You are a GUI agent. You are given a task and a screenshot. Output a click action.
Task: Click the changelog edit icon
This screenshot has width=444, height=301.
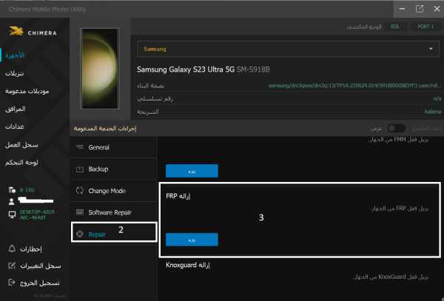point(12,266)
